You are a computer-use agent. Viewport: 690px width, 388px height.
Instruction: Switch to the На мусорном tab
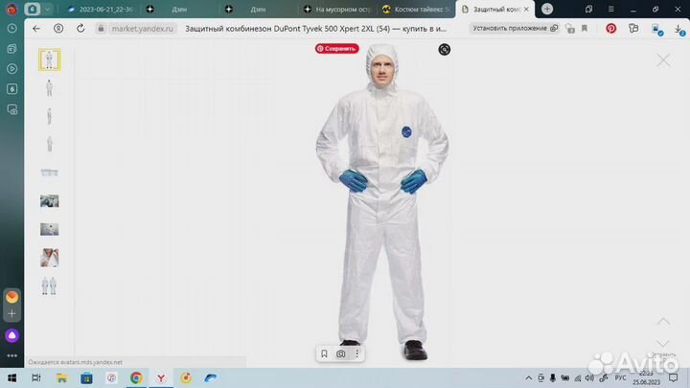(x=337, y=9)
